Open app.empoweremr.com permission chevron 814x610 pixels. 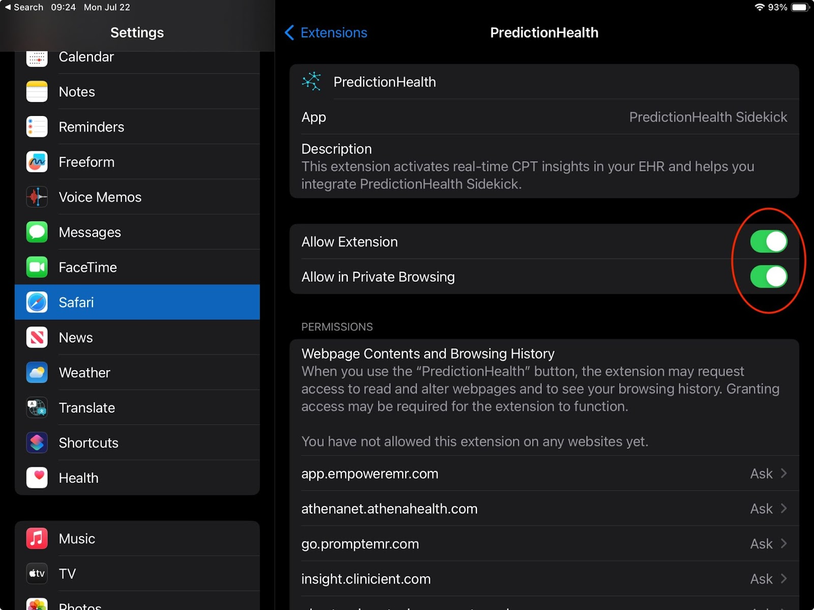[784, 473]
